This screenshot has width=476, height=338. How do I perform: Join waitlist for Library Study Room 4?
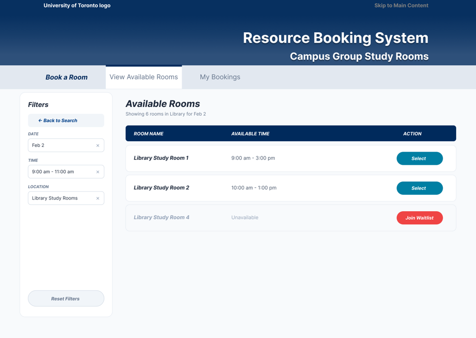(x=420, y=217)
